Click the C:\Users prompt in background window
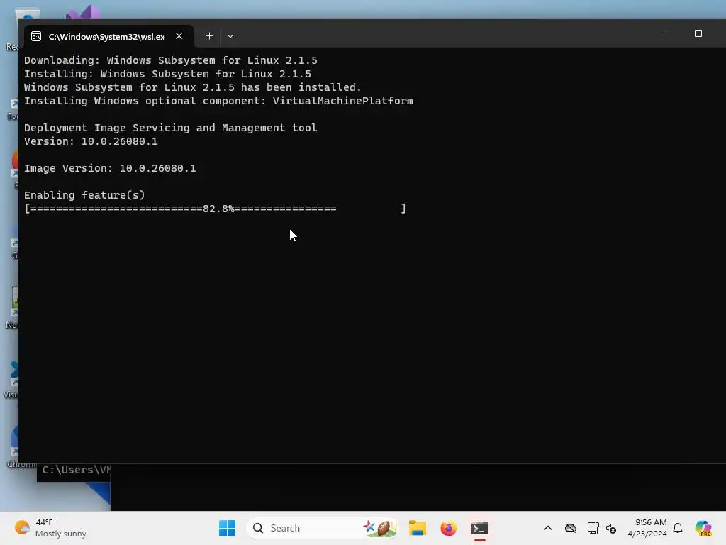The width and height of the screenshot is (726, 545). point(76,470)
